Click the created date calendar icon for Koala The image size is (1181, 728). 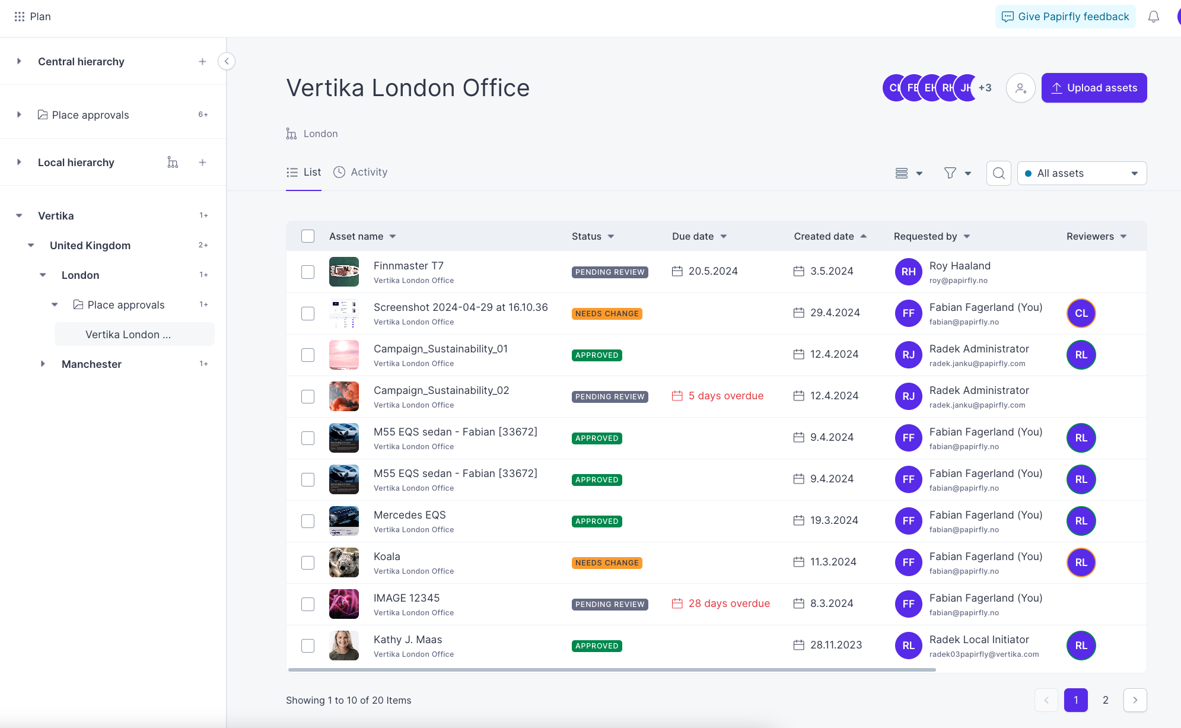[x=799, y=562]
